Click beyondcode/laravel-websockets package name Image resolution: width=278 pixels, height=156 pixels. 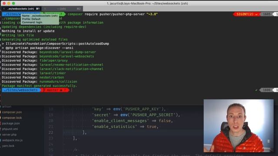66,56
